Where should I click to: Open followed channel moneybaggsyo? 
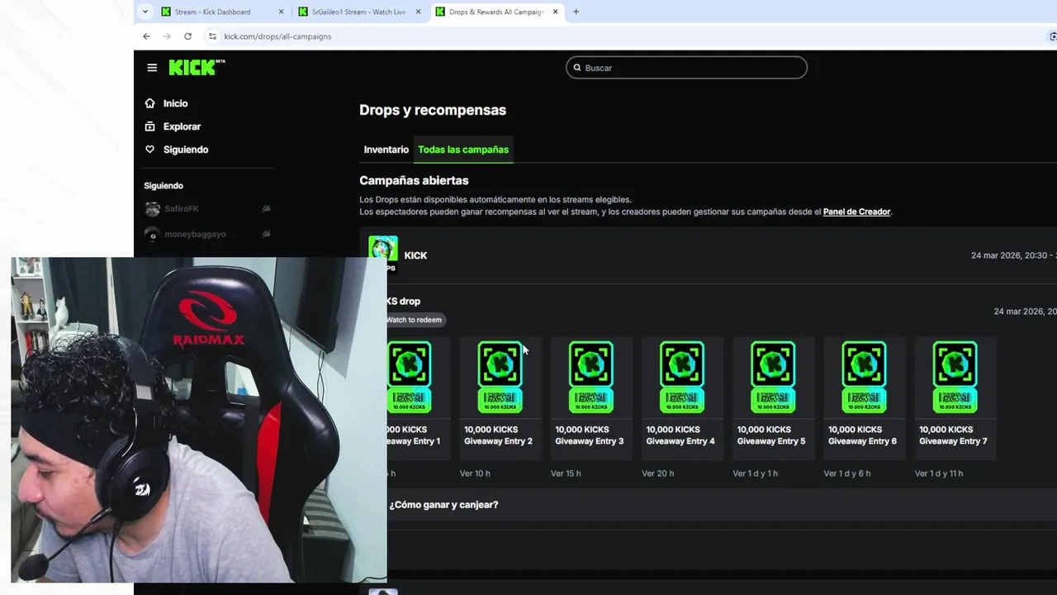pyautogui.click(x=195, y=234)
